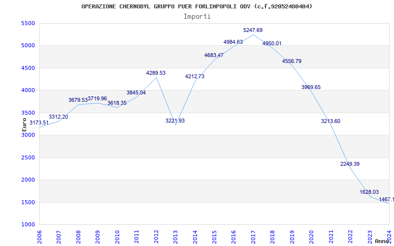The height and width of the screenshot is (246, 394).
Task: Select the 3173.51 data label
Action: click(x=39, y=123)
